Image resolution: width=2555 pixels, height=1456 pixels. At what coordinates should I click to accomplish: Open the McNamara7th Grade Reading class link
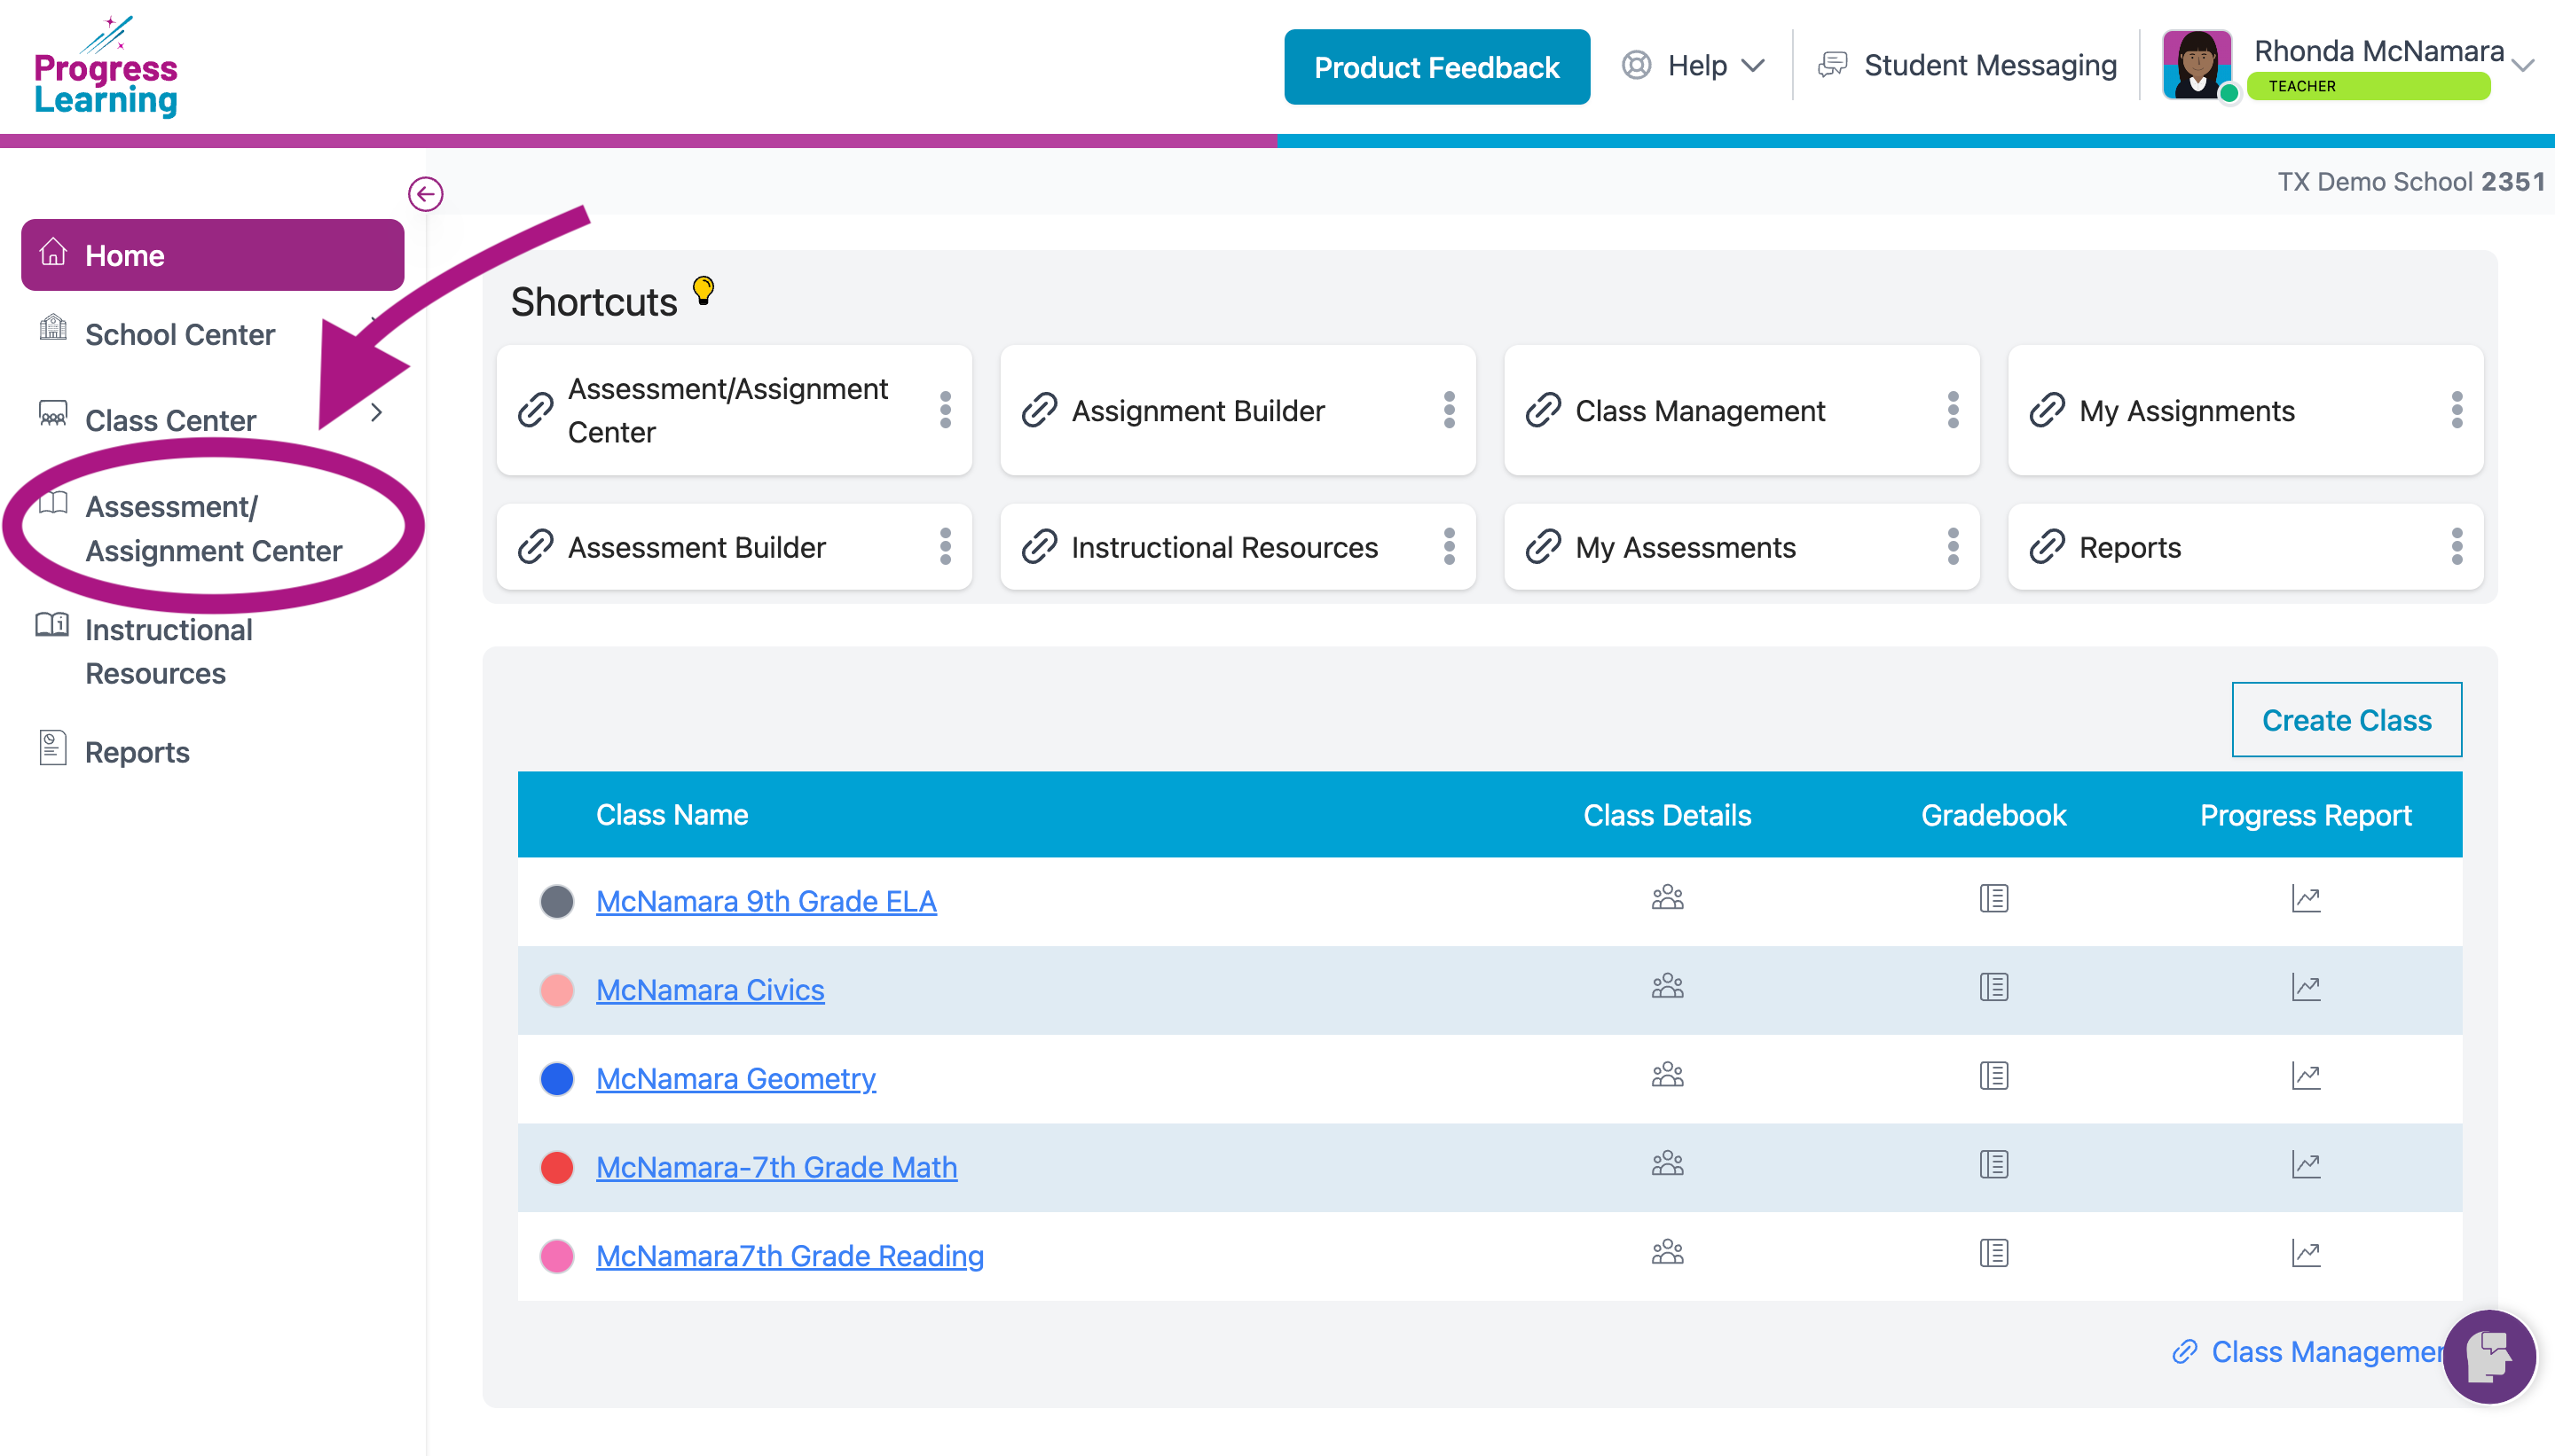click(790, 1256)
